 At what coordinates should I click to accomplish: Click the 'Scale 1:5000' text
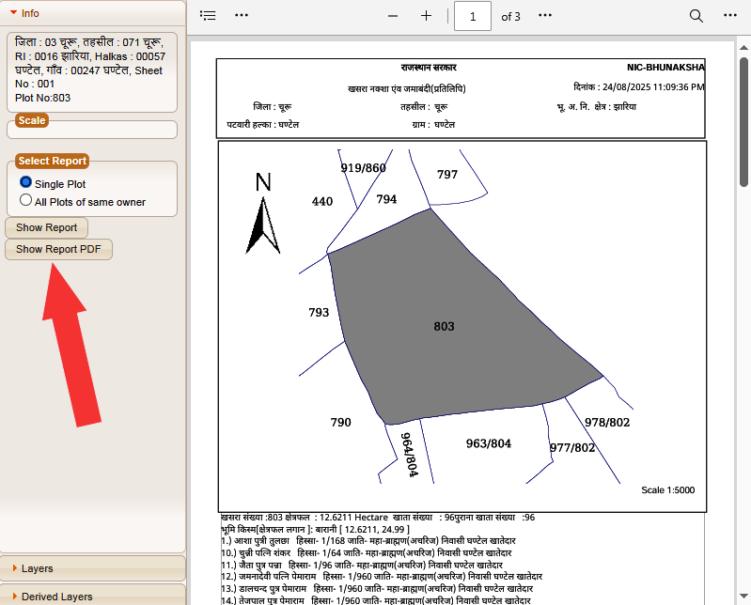tap(667, 490)
